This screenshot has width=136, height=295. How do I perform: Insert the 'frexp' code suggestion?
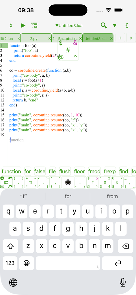(110, 171)
